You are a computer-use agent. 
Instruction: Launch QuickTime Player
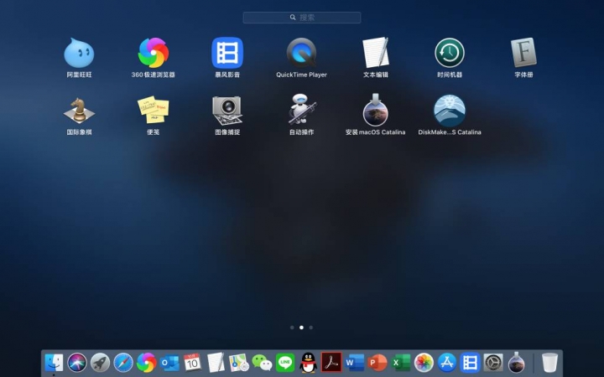(301, 53)
